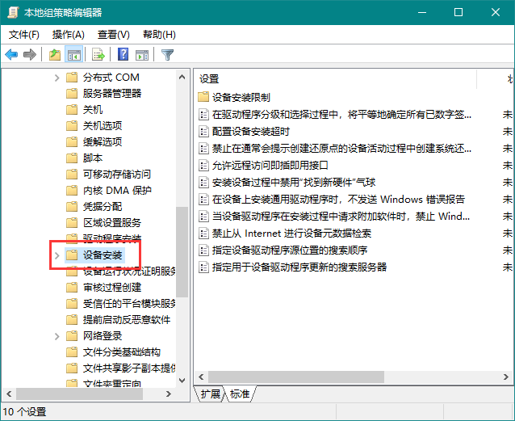Select the 缓解选项 tree folder
515x421 pixels.
pos(103,141)
